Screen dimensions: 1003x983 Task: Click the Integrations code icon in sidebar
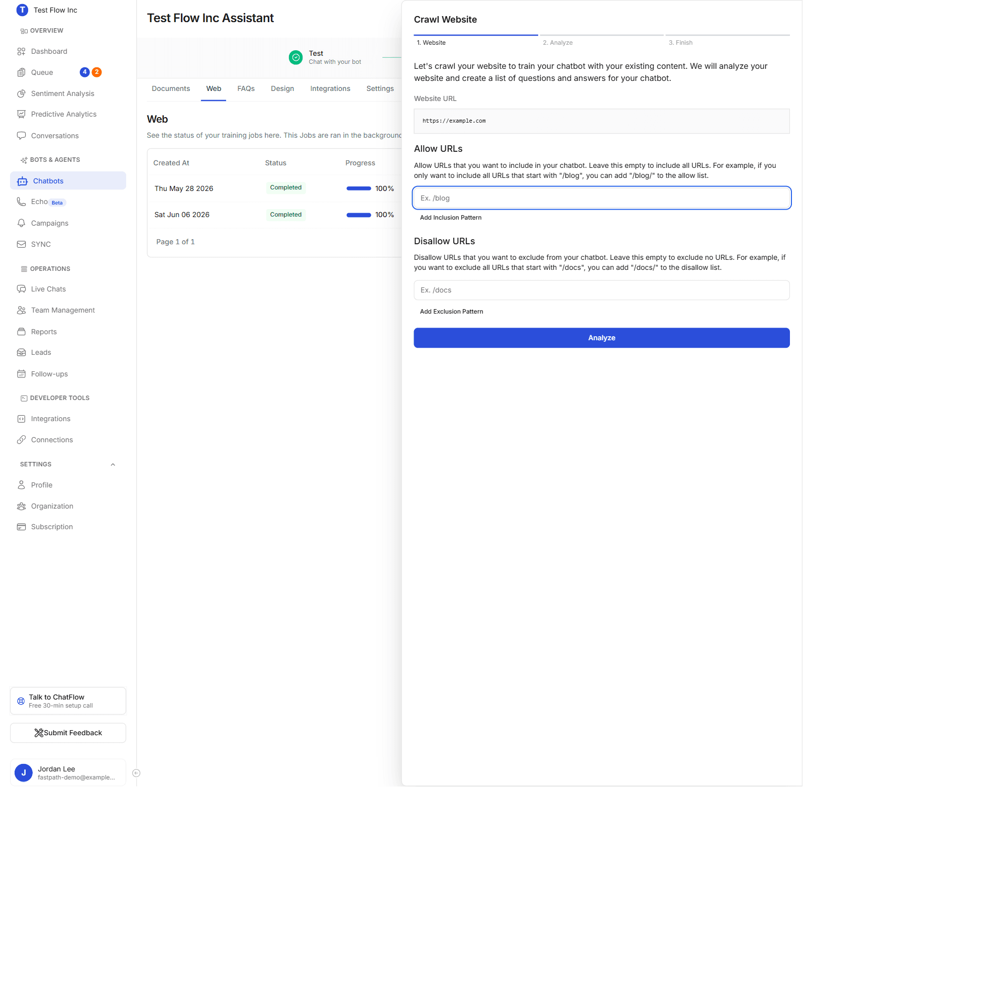click(21, 419)
